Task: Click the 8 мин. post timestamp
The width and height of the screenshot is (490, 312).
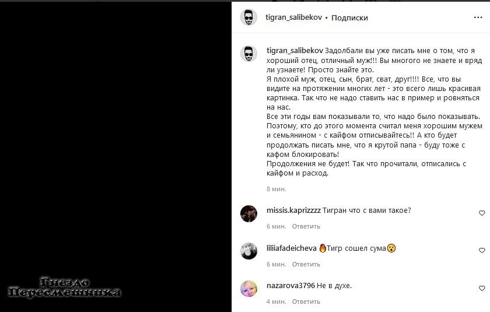Action: [x=276, y=189]
